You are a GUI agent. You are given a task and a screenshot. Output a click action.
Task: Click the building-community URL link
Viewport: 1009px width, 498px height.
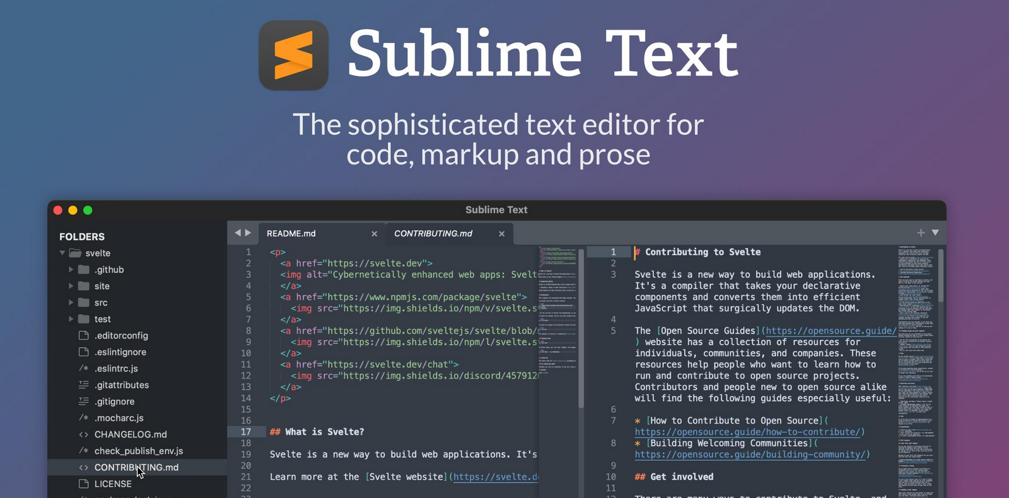tap(749, 455)
